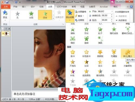
Task: Choose the 形状 (Shape) entrance effect
Action: [x=86, y=31]
